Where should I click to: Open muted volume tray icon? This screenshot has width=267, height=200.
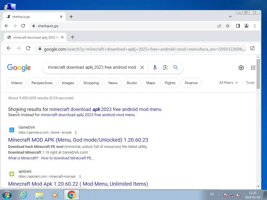238,195
